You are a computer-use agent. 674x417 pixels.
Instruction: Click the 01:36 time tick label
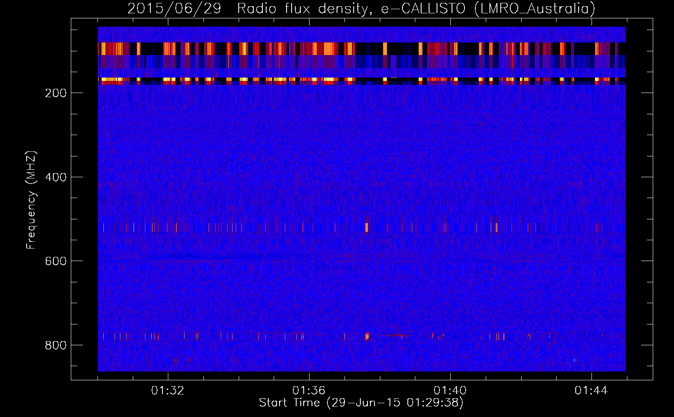click(x=309, y=391)
